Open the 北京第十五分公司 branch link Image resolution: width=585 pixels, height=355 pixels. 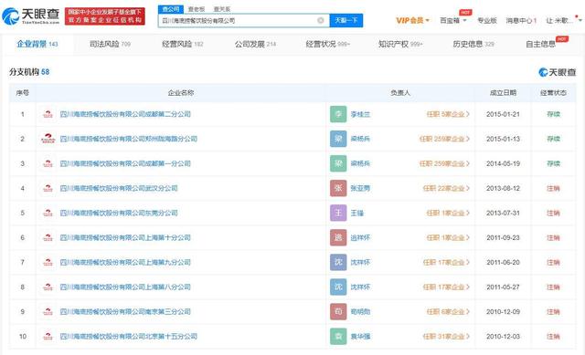129,337
